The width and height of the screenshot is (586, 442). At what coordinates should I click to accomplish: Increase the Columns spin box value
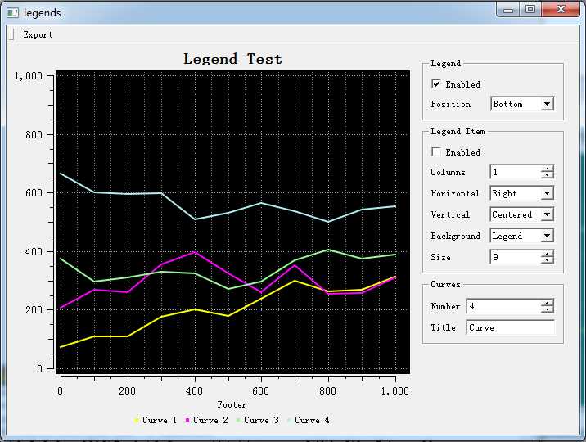(x=548, y=169)
